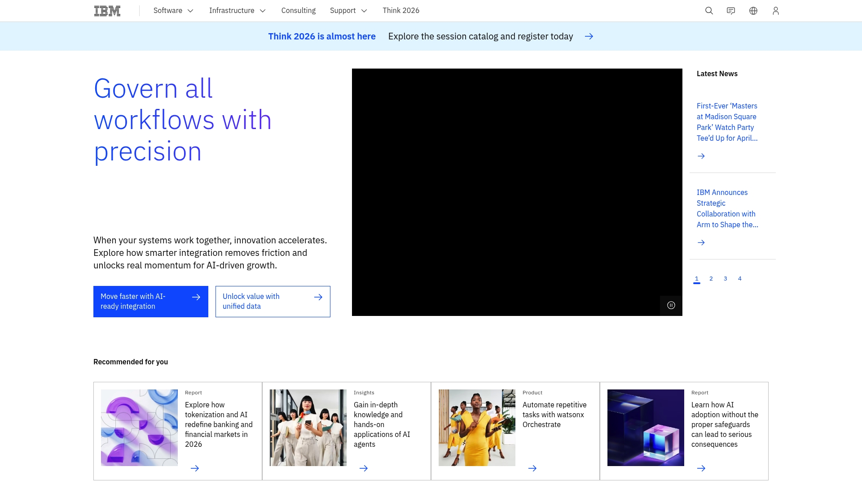This screenshot has height=484, width=862.
Task: Select Think 2026 in the navigation
Action: pyautogui.click(x=401, y=10)
